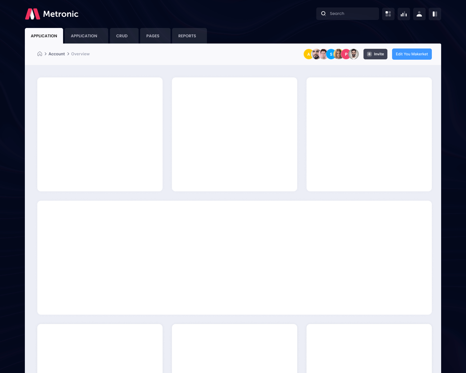The height and width of the screenshot is (373, 466).
Task: Focus the Search input field
Action: coord(352,14)
